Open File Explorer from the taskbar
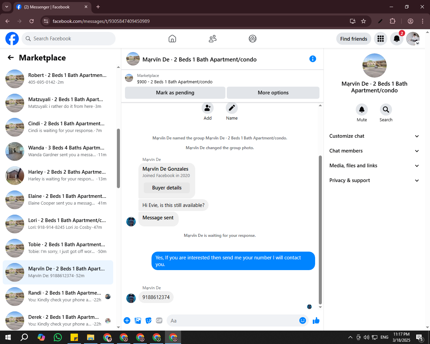Screen dimensions: 430x344 (x=91, y=337)
